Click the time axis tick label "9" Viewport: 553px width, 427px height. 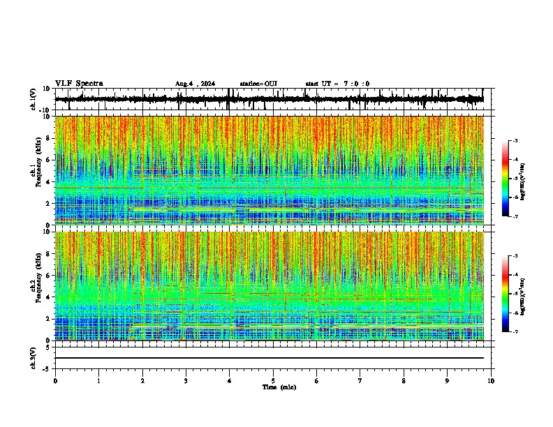(447, 381)
